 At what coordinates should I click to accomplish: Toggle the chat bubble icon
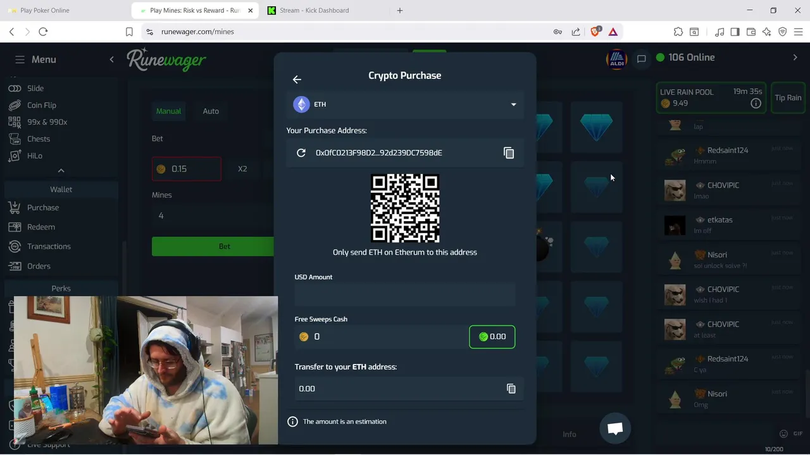click(x=641, y=59)
